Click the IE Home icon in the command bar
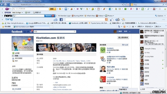The height and width of the screenshot is (94, 167). point(119,27)
